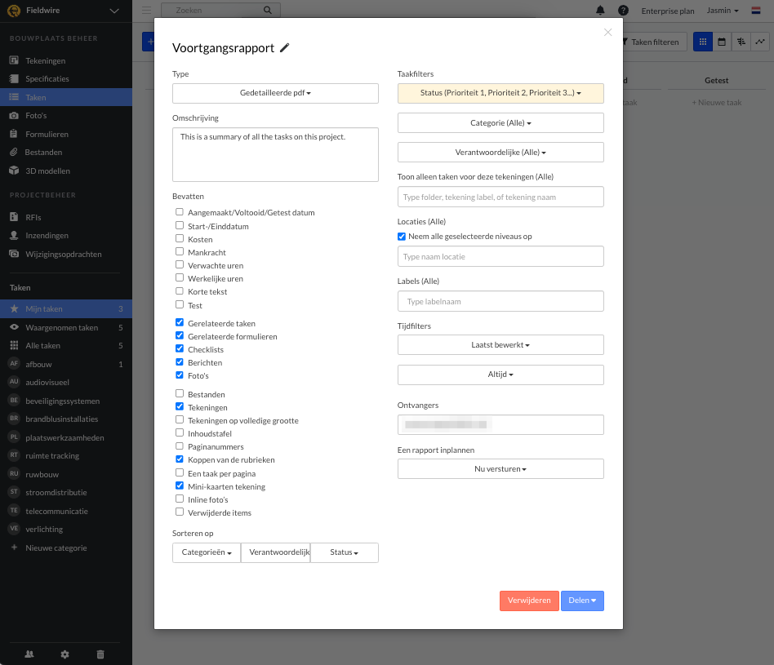774x665 pixels.
Task: Enable the Kosten checkbox
Action: click(180, 239)
